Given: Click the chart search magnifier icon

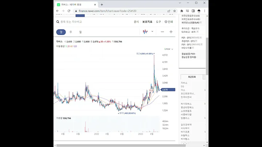Looking at the screenshot, I should [x=58, y=22].
